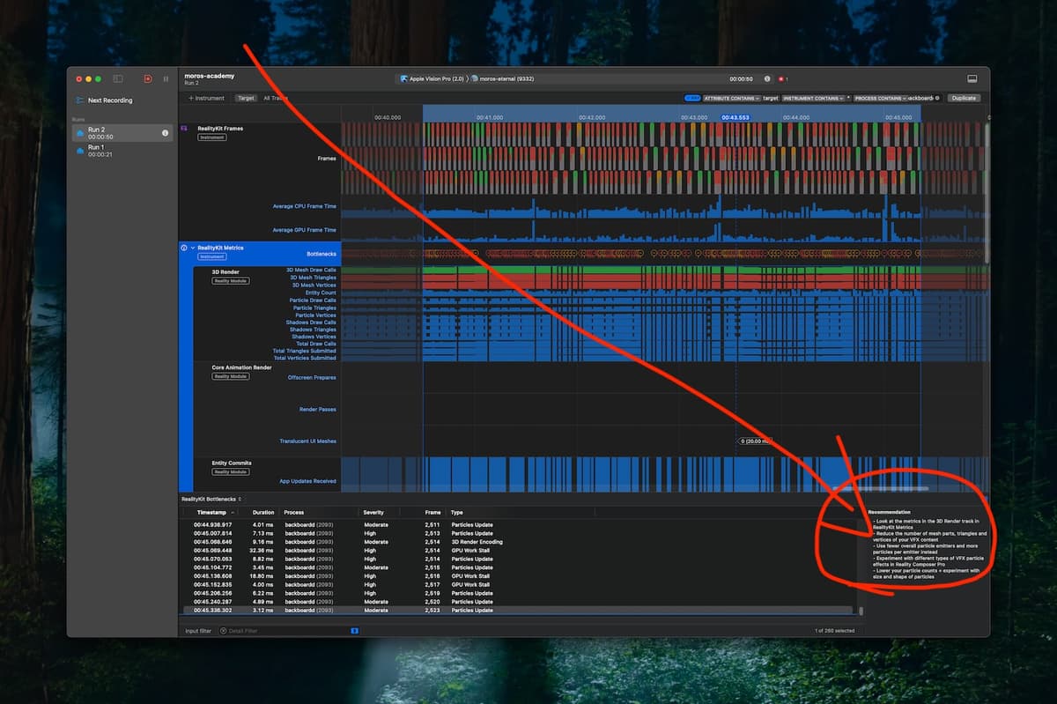The height and width of the screenshot is (704, 1057).
Task: Select Total Triangles Submitted lane
Action: [304, 351]
